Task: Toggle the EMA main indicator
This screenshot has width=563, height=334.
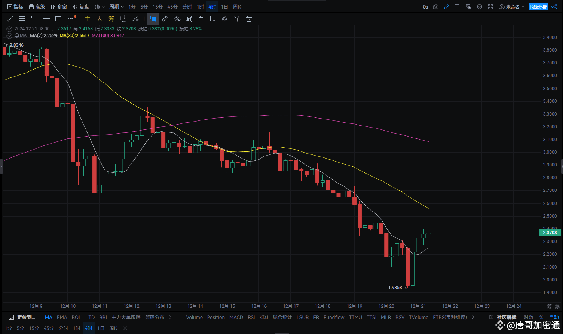Action: click(62, 317)
